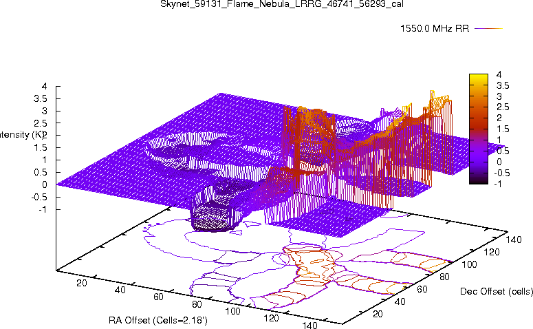Screen dimensions: 533x329
Task: Click the -0.5 label on the color bar
Action: tap(502, 173)
